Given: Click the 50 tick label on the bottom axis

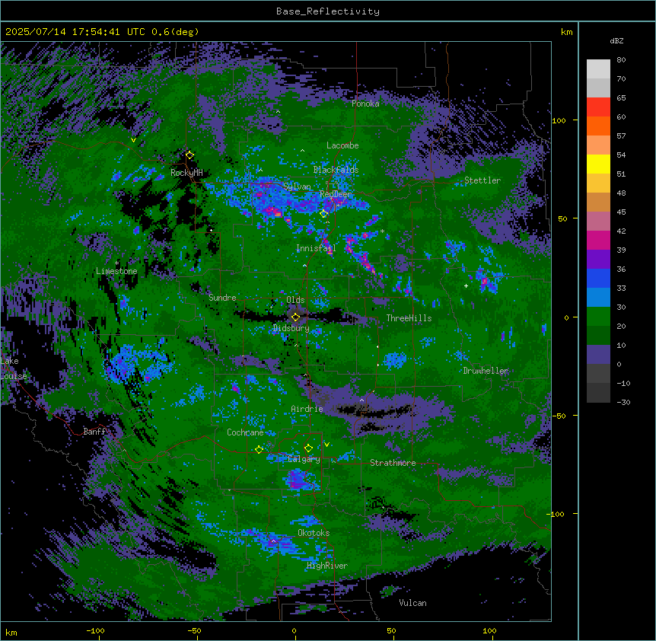Looking at the screenshot, I should pyautogui.click(x=391, y=630).
